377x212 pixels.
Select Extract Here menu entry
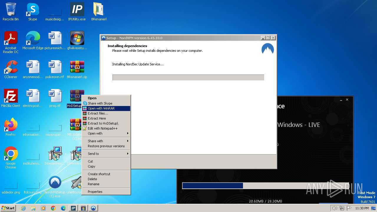click(106, 118)
